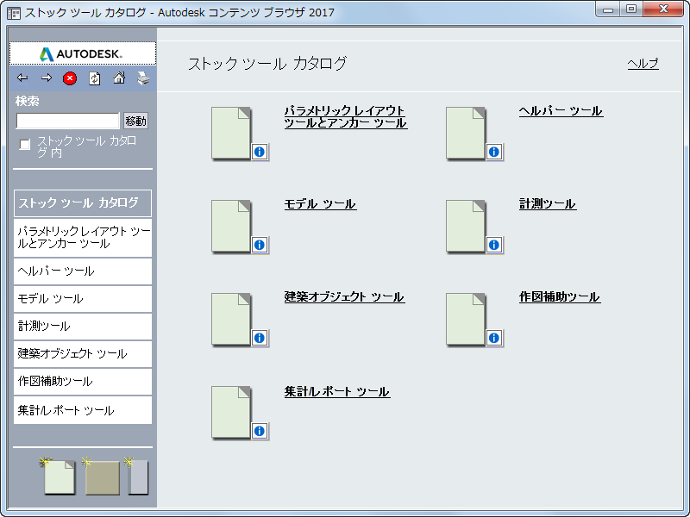690x517 pixels.
Task: Open the ヘルプ link
Action: pyautogui.click(x=643, y=64)
